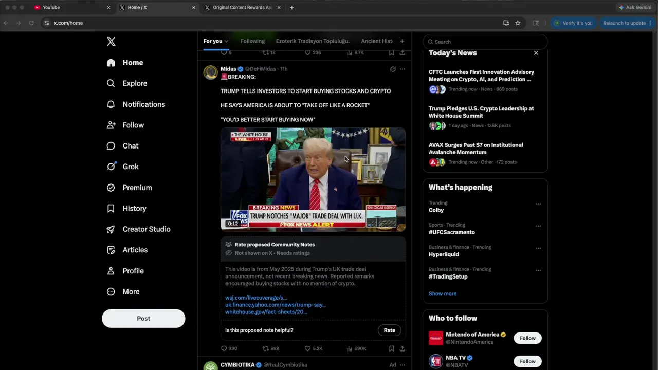
Task: Switch to the Ancient Hist tab
Action: coord(377,41)
